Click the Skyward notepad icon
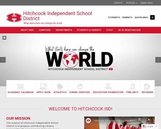Viewport: 161px width, 129px height. click(x=147, y=87)
